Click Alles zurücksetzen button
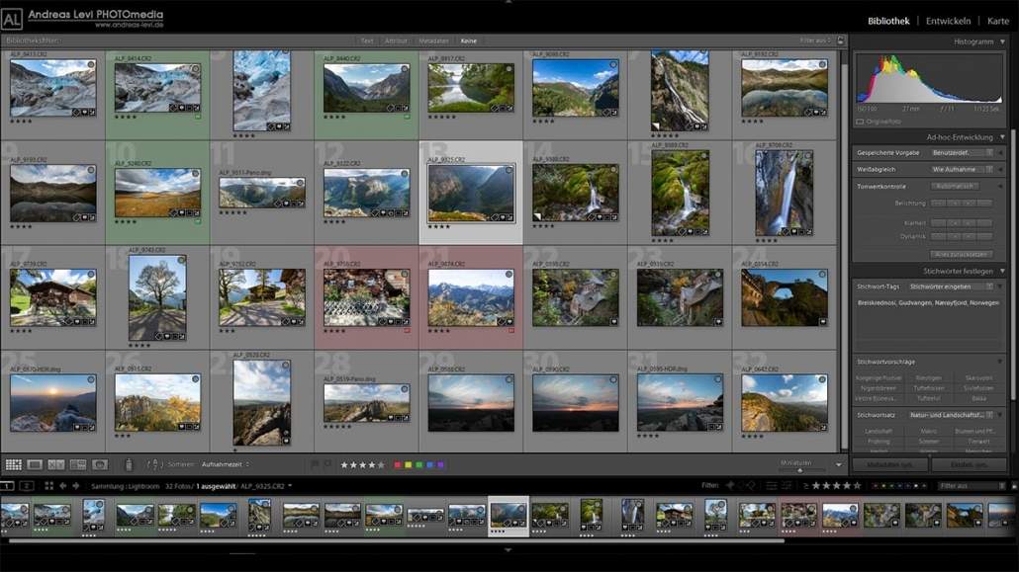 pyautogui.click(x=962, y=255)
